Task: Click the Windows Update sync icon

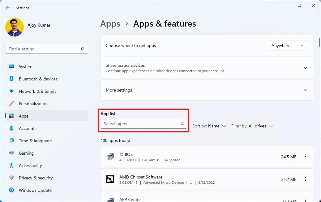Action: pyautogui.click(x=11, y=190)
